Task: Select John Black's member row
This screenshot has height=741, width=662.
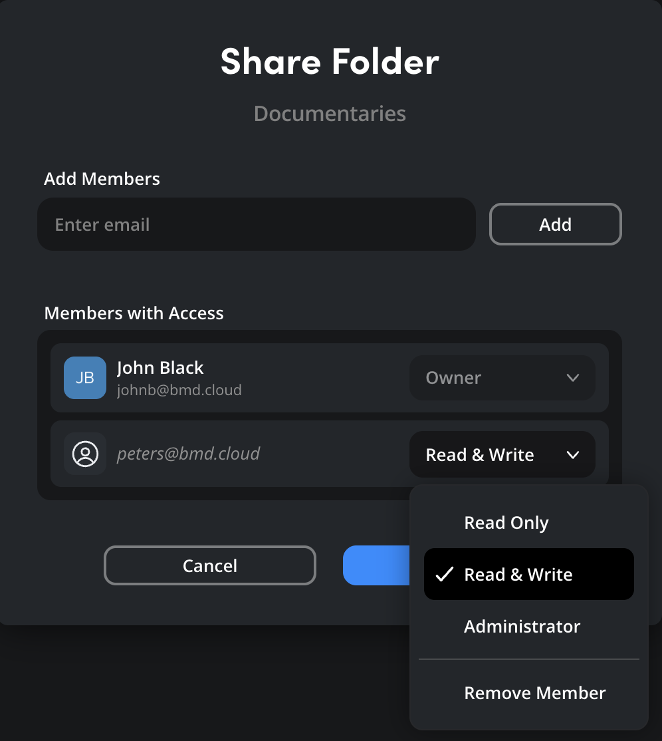Action: click(x=266, y=377)
